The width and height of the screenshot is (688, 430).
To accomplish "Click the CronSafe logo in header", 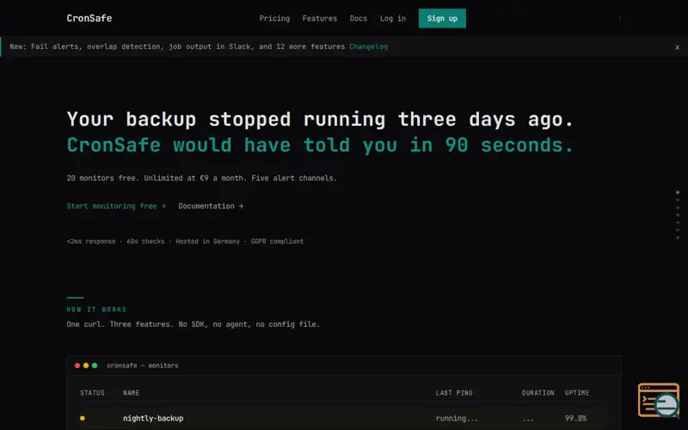I will coord(89,18).
